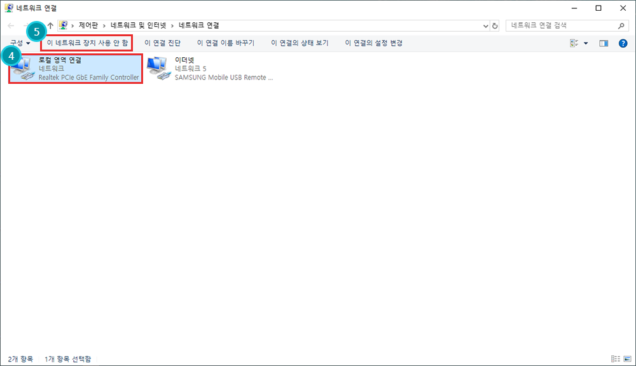636x366 pixels.
Task: Switch to large icons view in status bar
Action: pyautogui.click(x=628, y=359)
